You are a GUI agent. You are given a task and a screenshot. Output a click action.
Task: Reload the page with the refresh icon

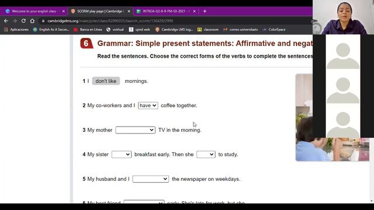pos(23,21)
